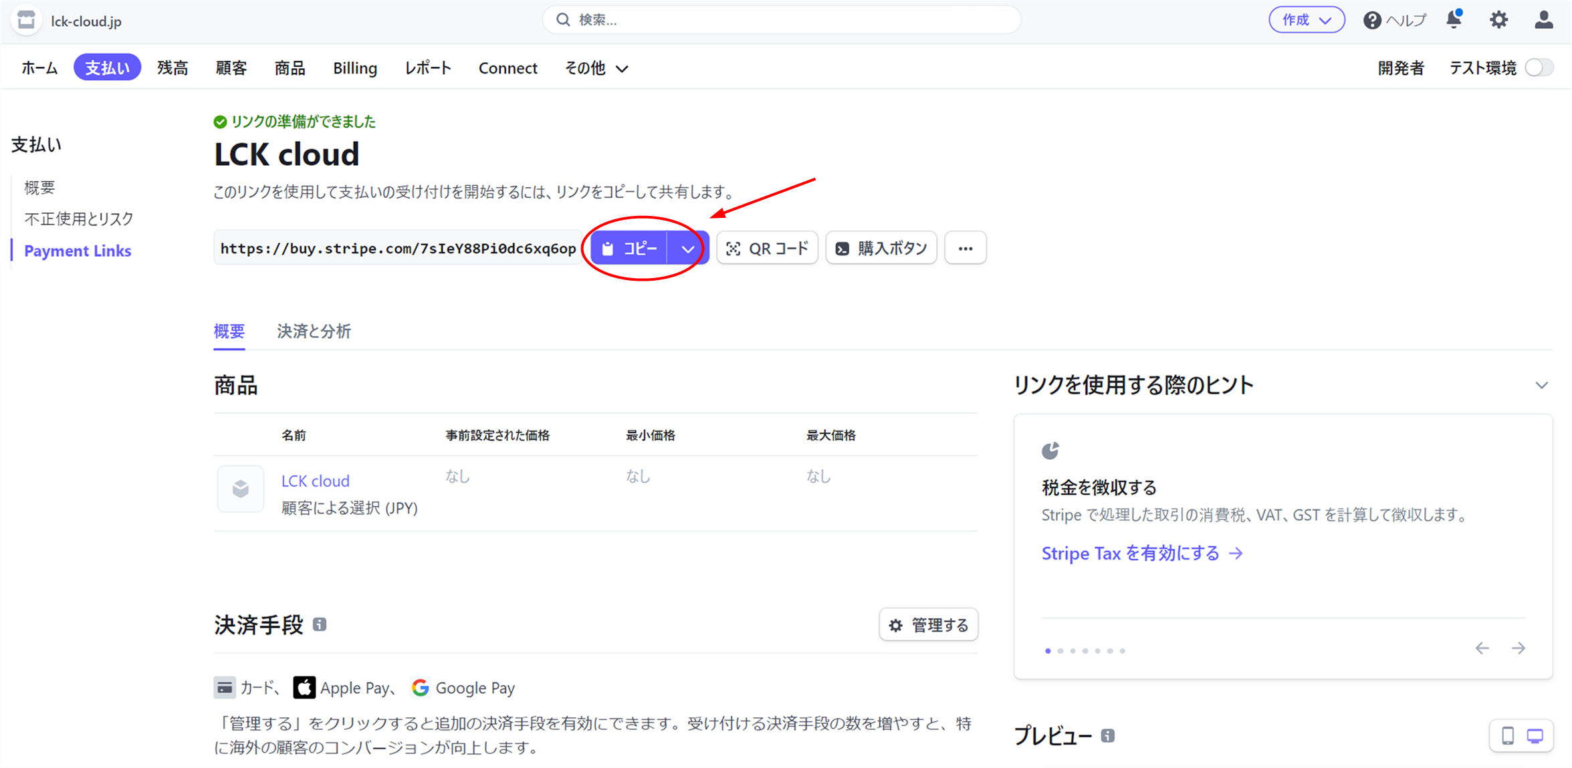1572x768 pixels.
Task: Go to next hint with right arrow
Action: tap(1519, 648)
